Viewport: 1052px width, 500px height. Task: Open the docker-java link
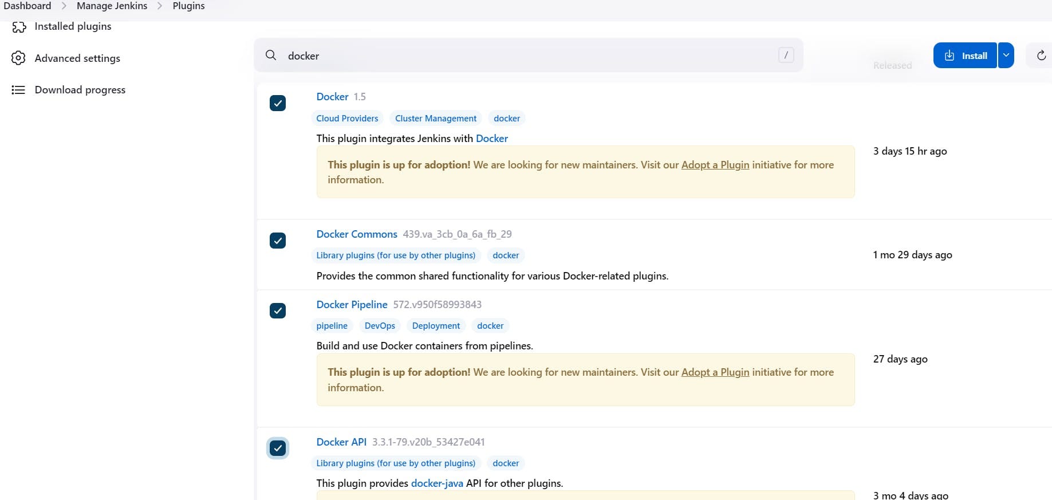point(437,483)
